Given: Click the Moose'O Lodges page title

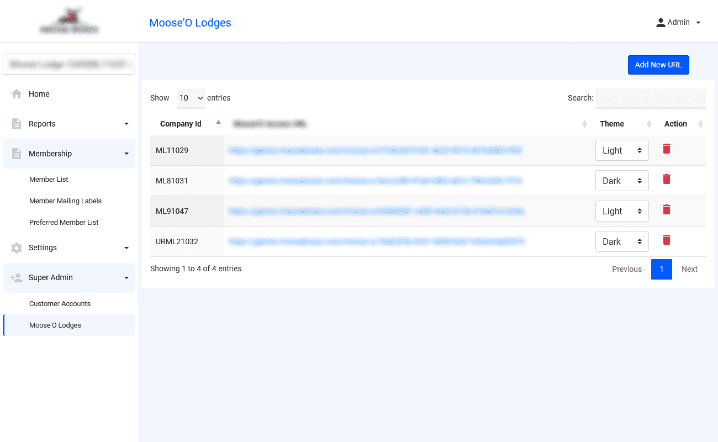Looking at the screenshot, I should tap(190, 23).
